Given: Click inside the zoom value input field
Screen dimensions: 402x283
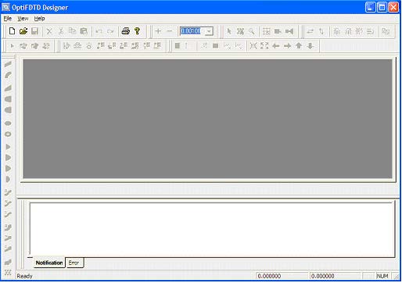Looking at the screenshot, I should click(193, 31).
